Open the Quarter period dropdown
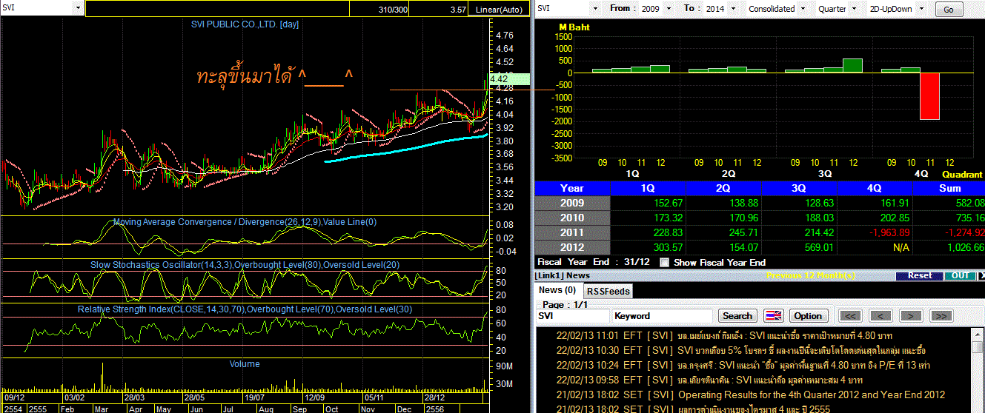Image resolution: width=985 pixels, height=413 pixels. [x=854, y=9]
